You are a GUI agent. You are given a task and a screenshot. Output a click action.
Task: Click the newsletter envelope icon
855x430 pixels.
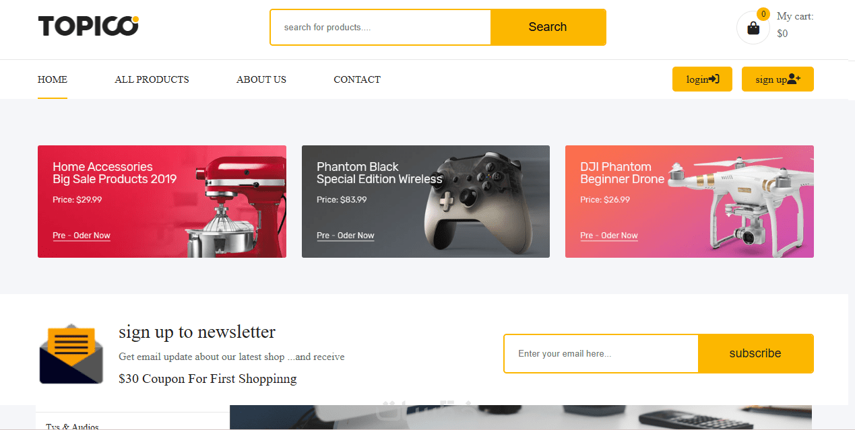[x=71, y=355]
